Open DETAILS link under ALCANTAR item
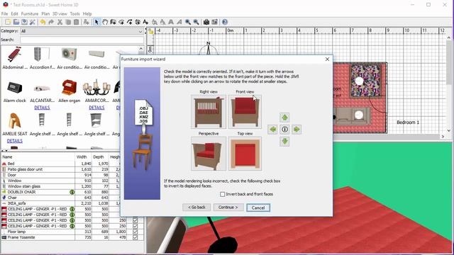 pyautogui.click(x=42, y=108)
